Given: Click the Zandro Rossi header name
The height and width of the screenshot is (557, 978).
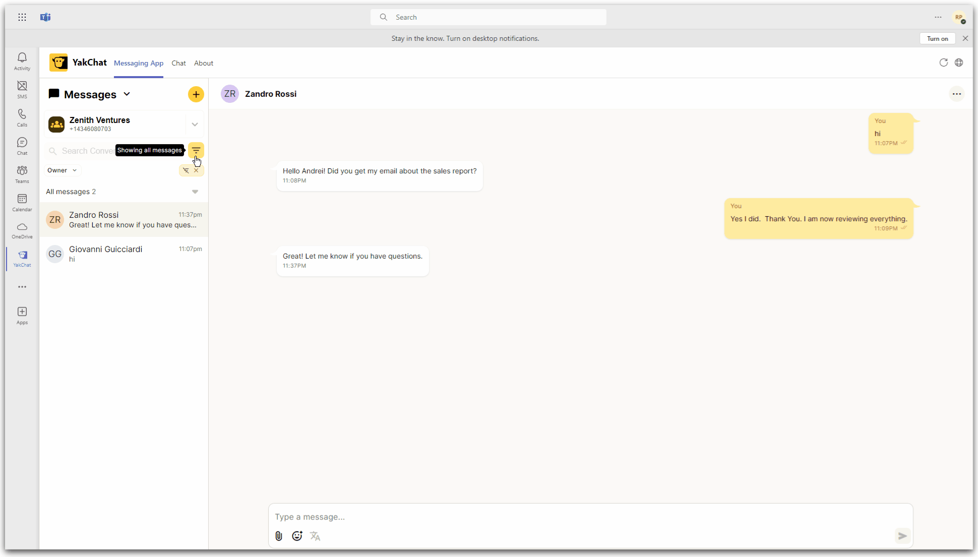Looking at the screenshot, I should tap(271, 94).
